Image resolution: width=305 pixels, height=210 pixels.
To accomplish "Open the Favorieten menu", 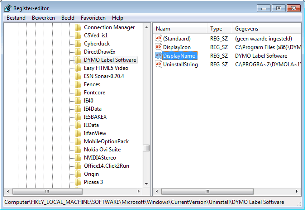I will pyautogui.click(x=93, y=18).
